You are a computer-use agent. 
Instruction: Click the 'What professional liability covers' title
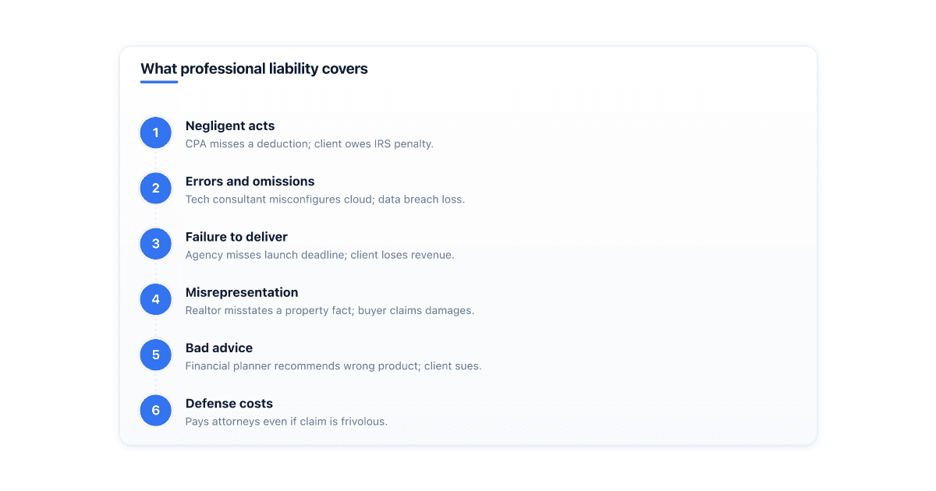(254, 69)
